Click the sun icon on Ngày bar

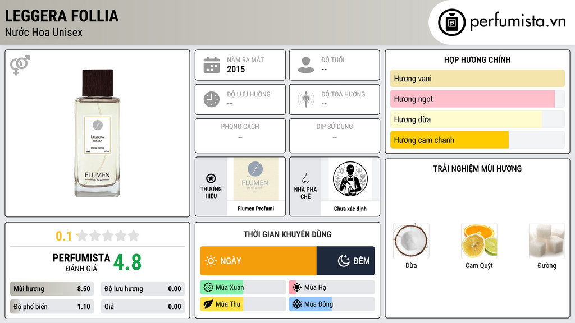(x=211, y=261)
